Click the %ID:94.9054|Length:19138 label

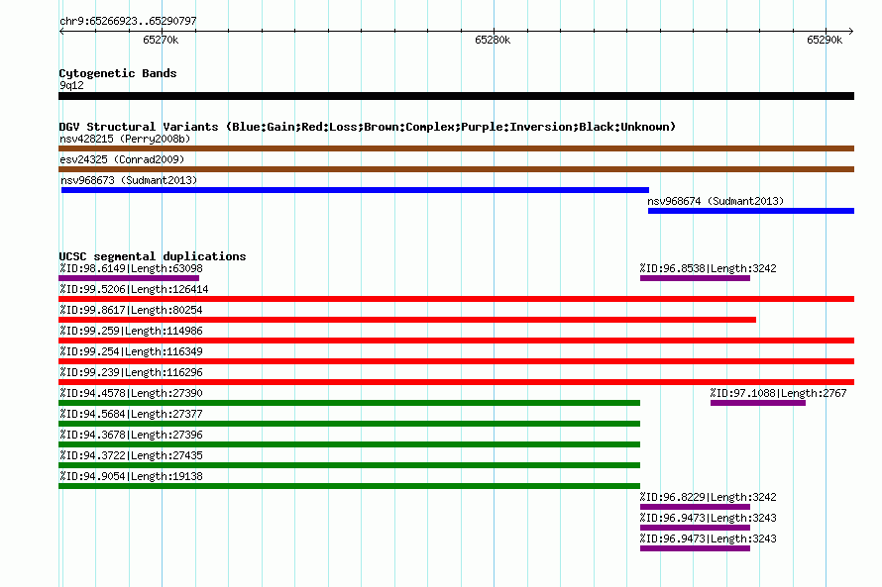click(131, 476)
